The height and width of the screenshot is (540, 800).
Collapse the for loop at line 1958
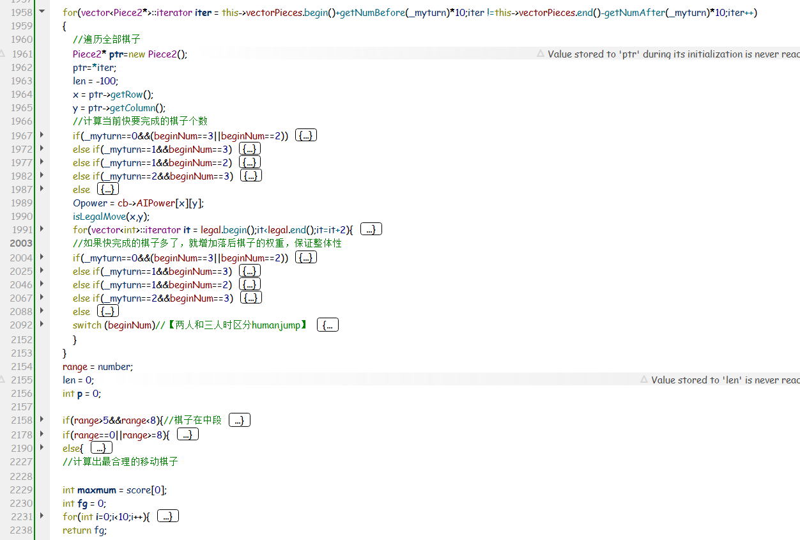(x=42, y=12)
